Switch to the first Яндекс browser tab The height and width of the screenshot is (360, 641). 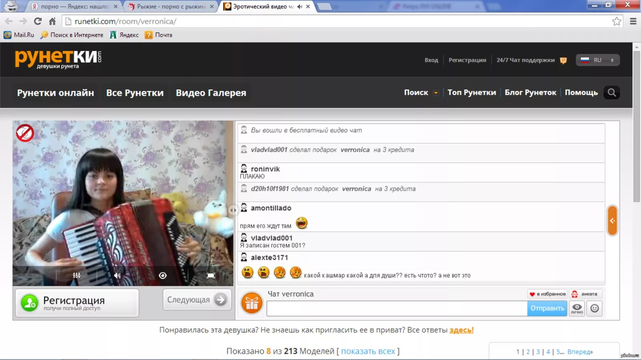[x=74, y=6]
